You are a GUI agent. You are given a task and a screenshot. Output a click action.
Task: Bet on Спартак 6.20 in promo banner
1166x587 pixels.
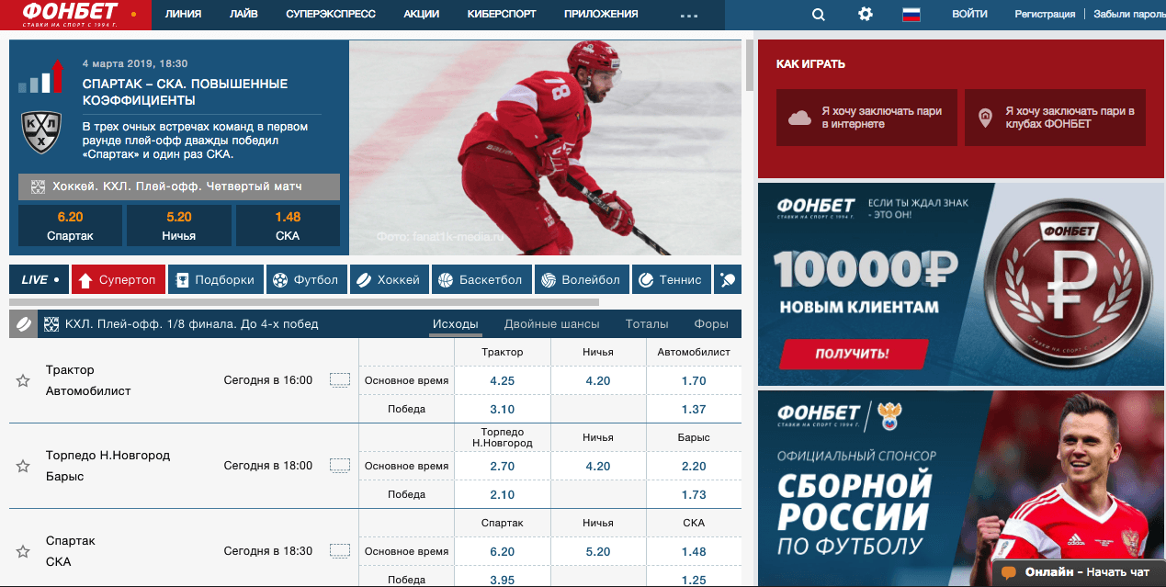70,226
